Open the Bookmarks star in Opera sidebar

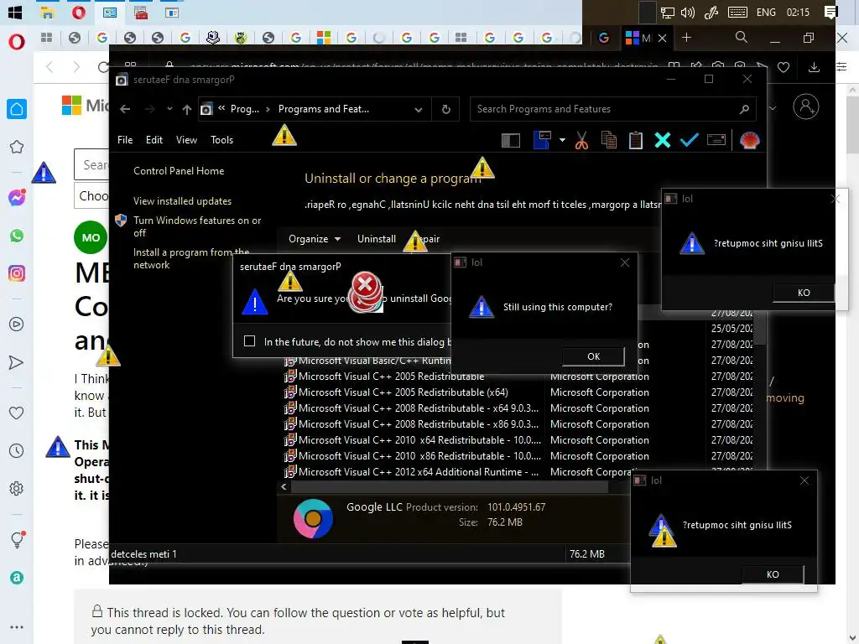point(17,147)
